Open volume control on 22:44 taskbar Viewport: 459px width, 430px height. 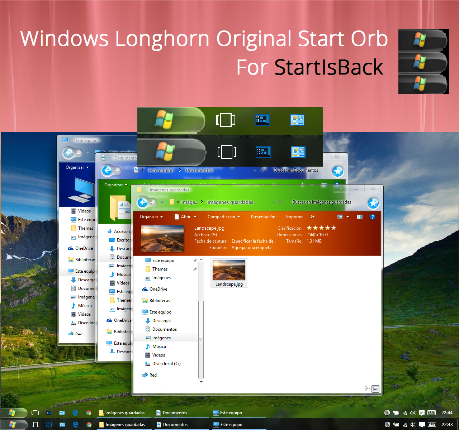click(413, 413)
